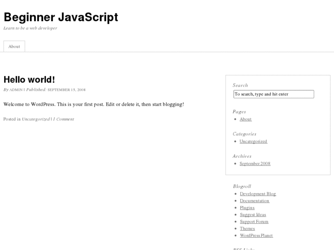Open the About tab in navigation
The width and height of the screenshot is (334, 250).
coord(14,46)
